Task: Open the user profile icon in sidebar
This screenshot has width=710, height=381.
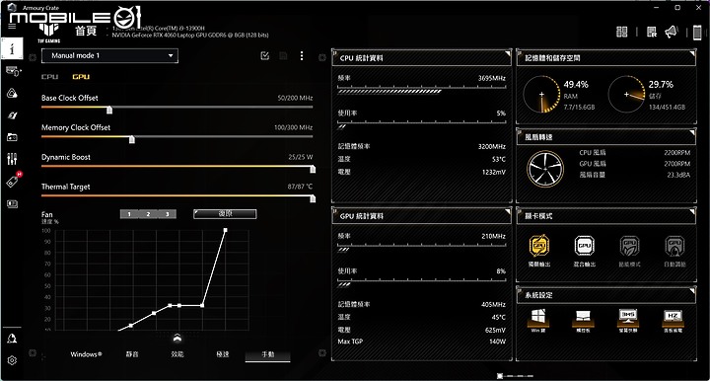Action: [12, 339]
